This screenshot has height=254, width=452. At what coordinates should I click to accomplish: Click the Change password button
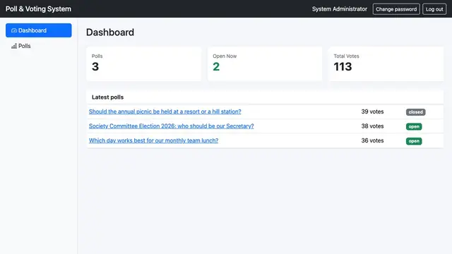pos(396,9)
